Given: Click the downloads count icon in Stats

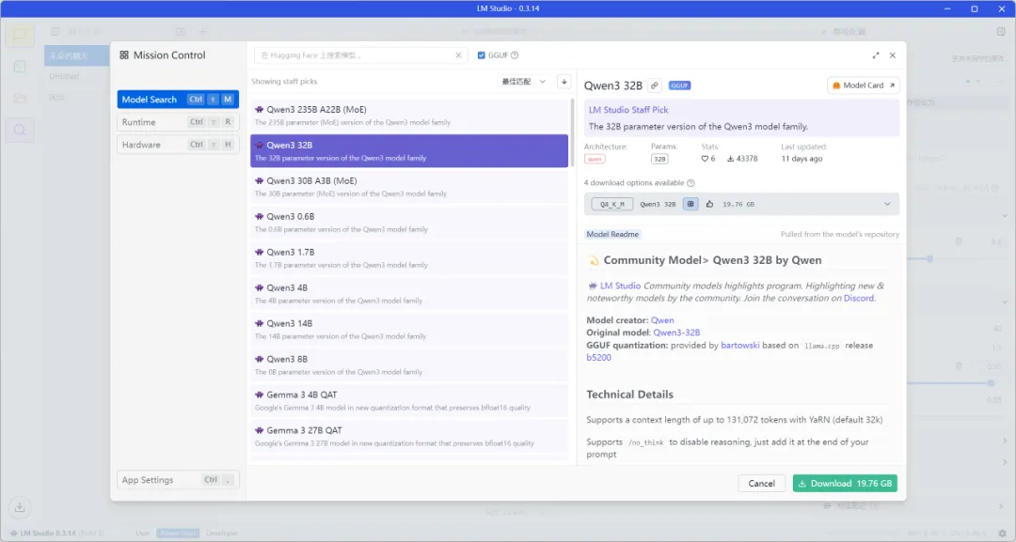Looking at the screenshot, I should [730, 159].
